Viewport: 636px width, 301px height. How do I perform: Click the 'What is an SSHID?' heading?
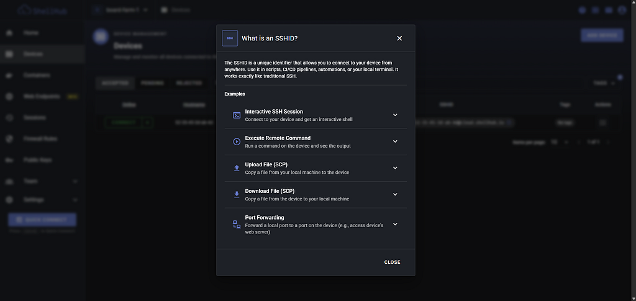tap(270, 38)
